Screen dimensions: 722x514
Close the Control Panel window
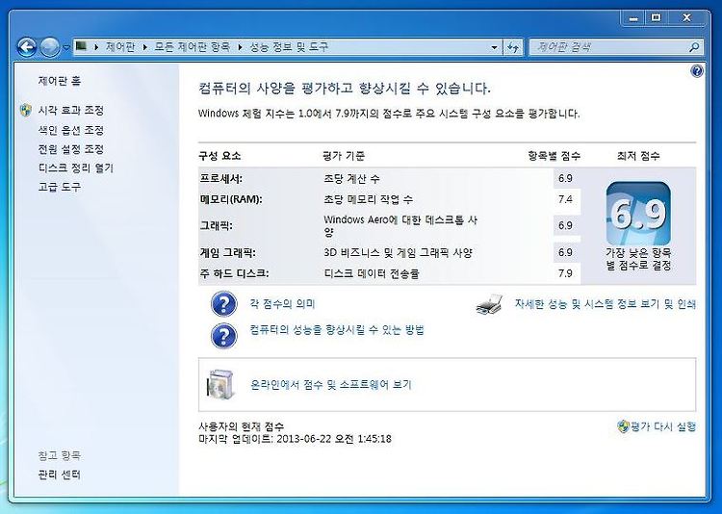point(686,18)
